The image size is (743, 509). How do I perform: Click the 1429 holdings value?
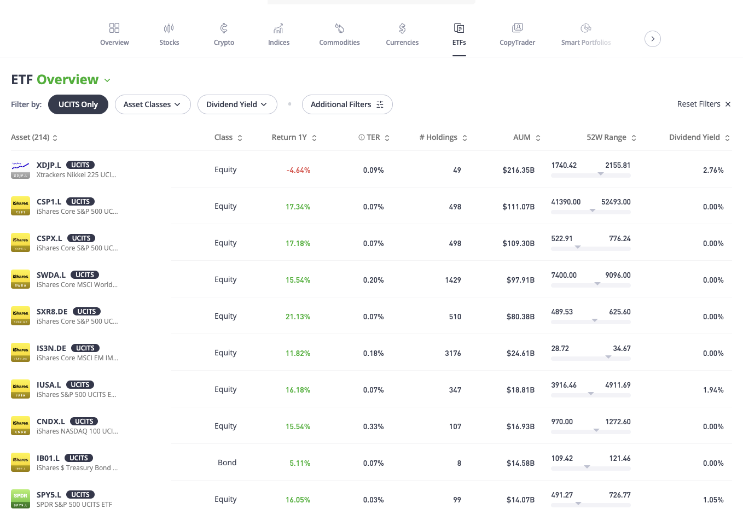point(453,280)
